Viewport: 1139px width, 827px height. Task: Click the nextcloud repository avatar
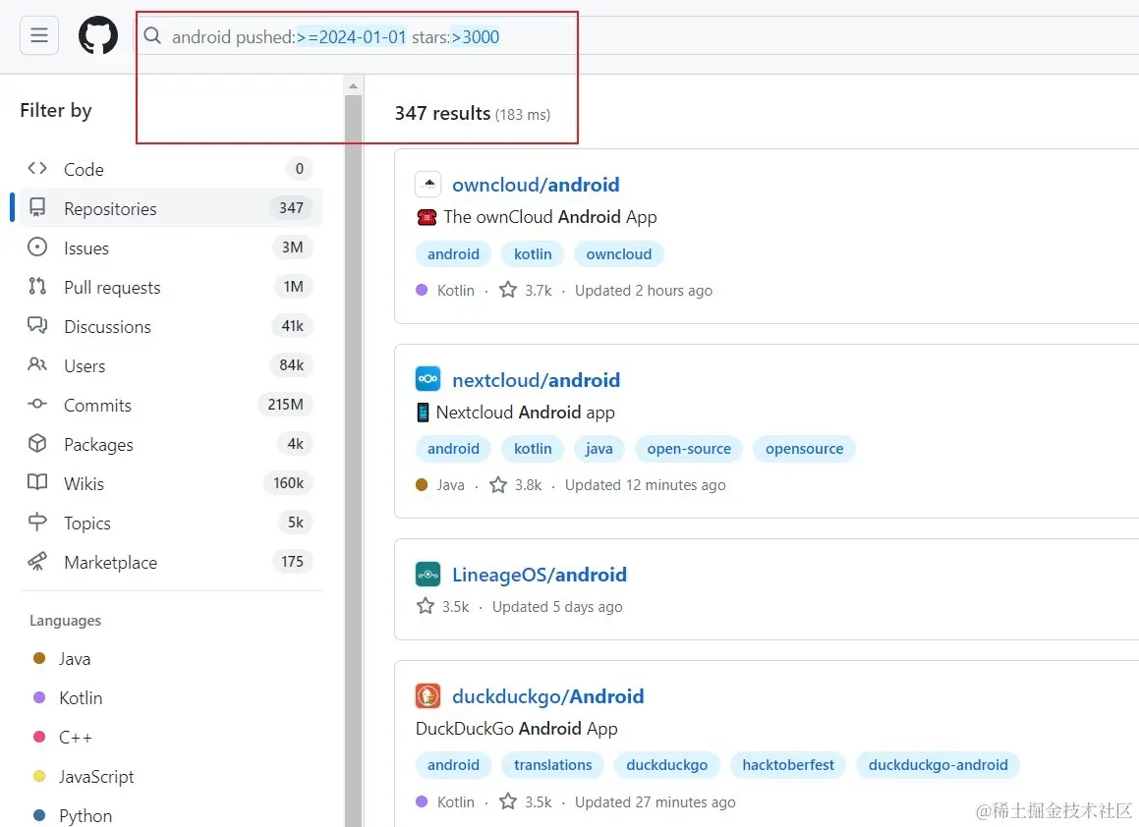click(427, 378)
